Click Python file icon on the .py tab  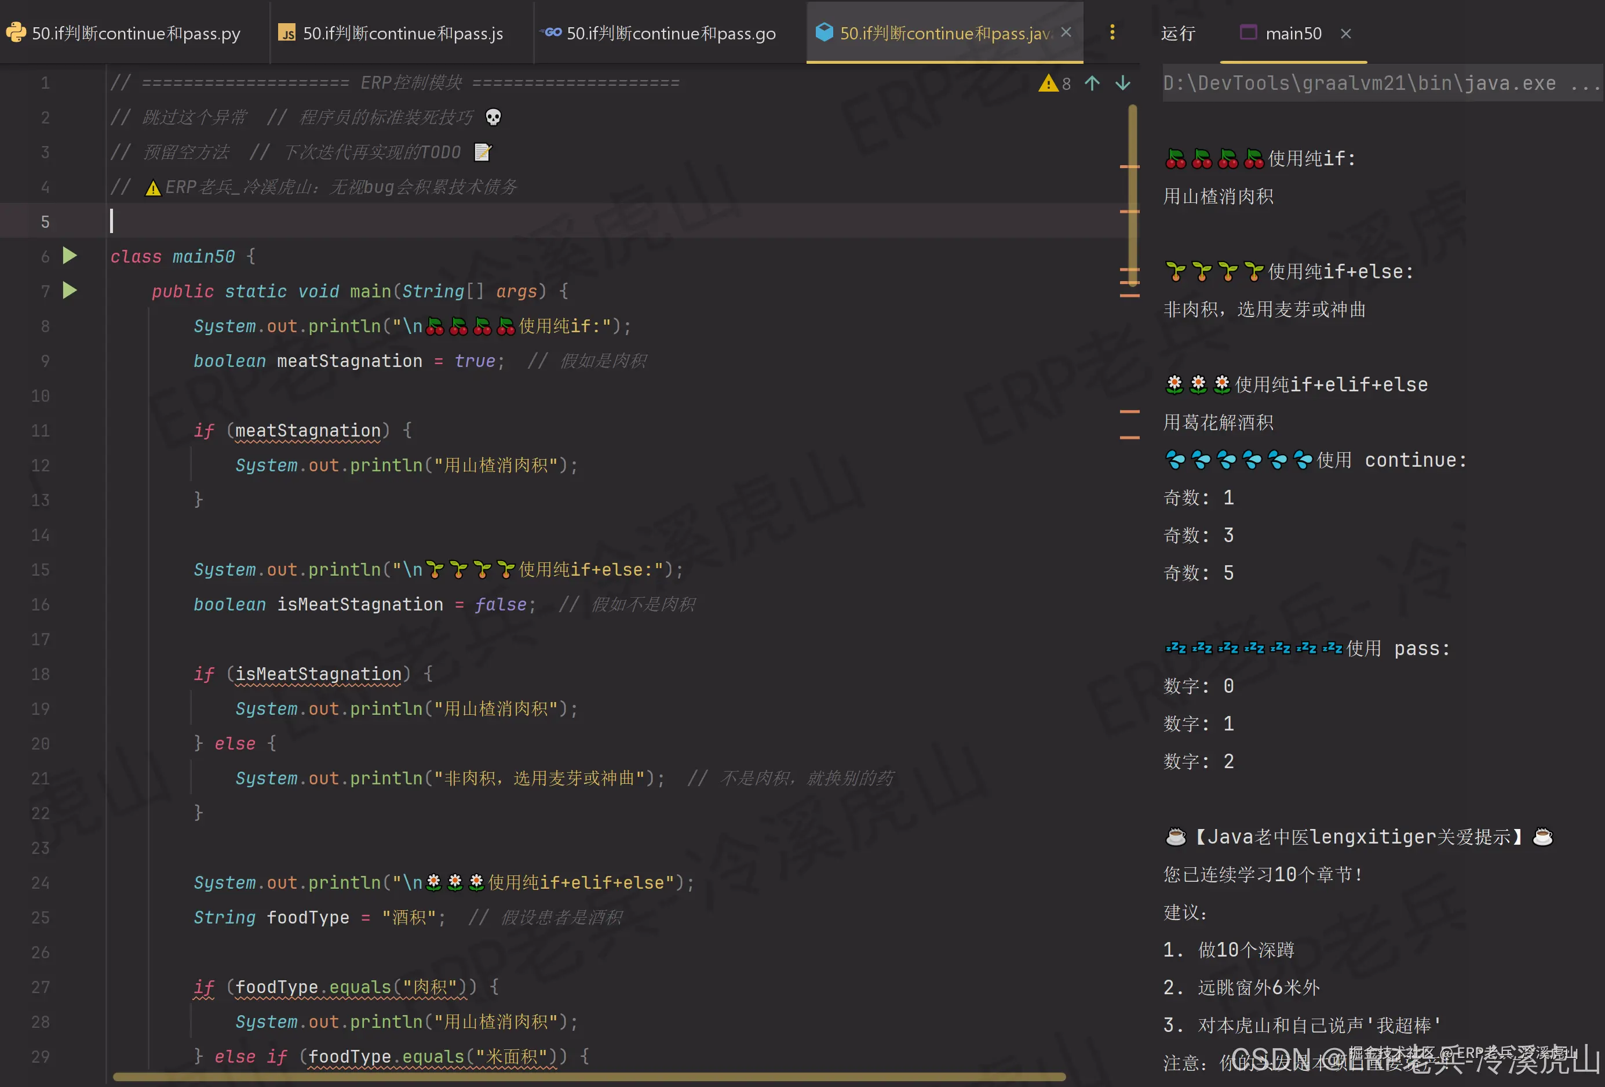16,32
